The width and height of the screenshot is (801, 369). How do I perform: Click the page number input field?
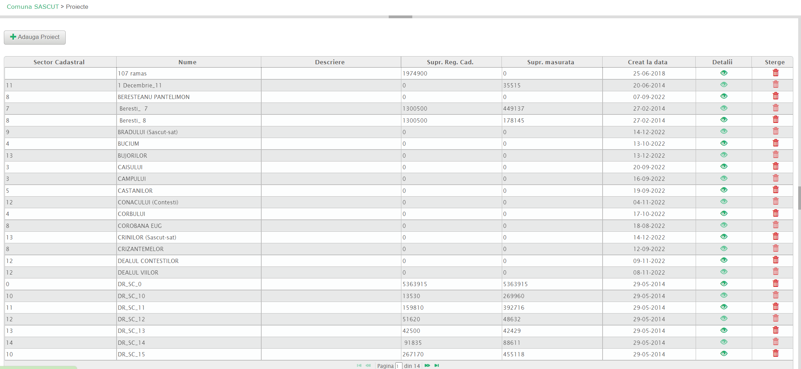click(398, 366)
